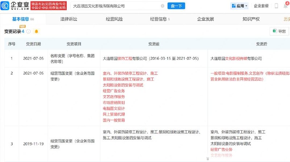Click the VIP badge above 变更记录
The height and width of the screenshot is (162, 290).
point(22,26)
